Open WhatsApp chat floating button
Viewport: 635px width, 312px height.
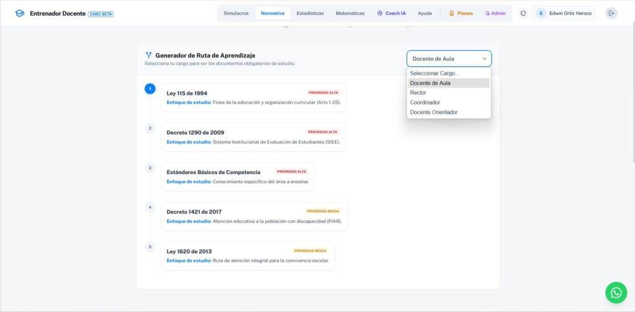(x=616, y=293)
